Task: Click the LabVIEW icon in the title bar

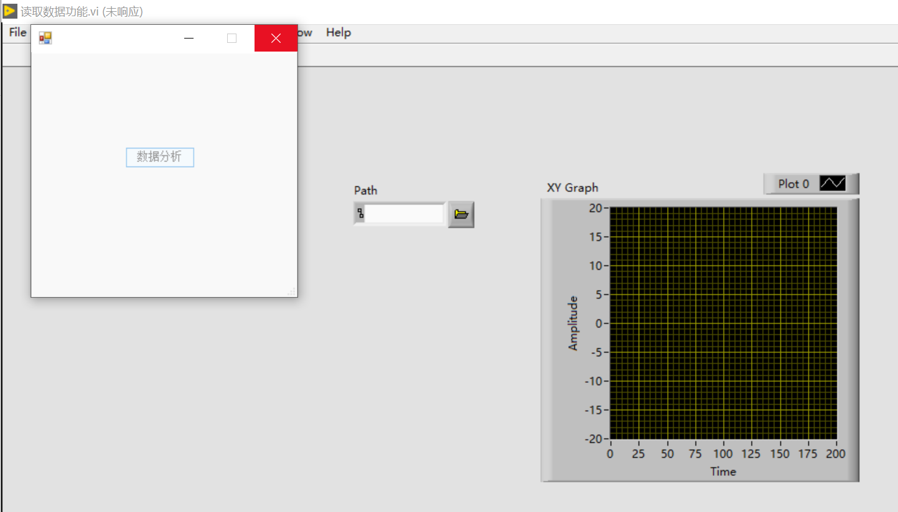Action: tap(10, 11)
